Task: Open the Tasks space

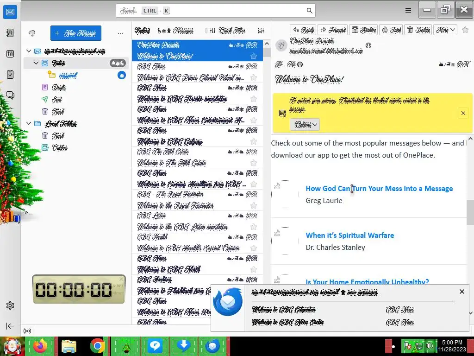Action: (10, 75)
